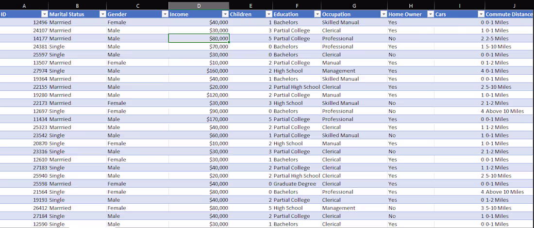Select Marital Status cell of row 12610
534x228 pixels.
click(x=77, y=160)
